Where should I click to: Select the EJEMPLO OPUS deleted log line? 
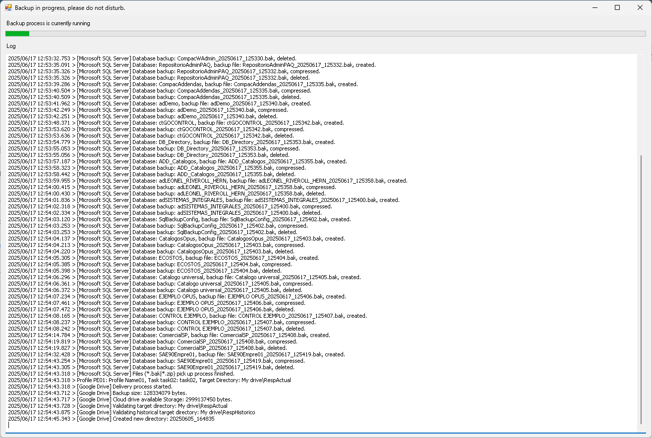tap(151, 309)
